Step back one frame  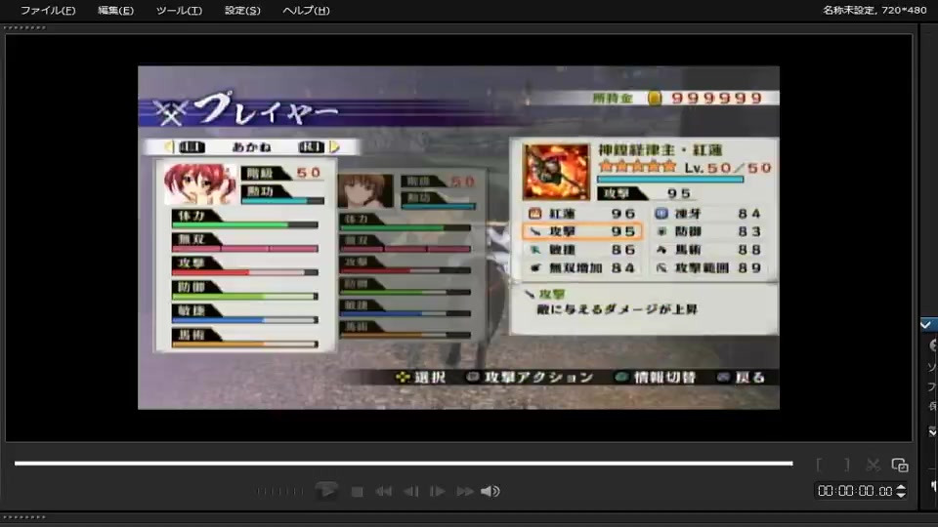click(x=411, y=491)
